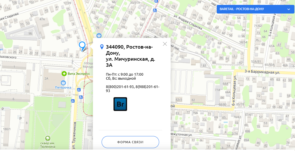Screen dimensions: 295x151
Task: Click the phone number 8(800)201-61-93
Action: point(120,87)
